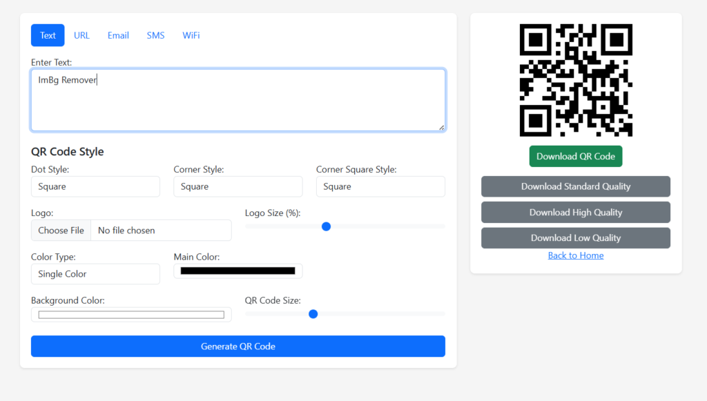
Task: Expand the Dot Style dropdown
Action: pos(95,186)
